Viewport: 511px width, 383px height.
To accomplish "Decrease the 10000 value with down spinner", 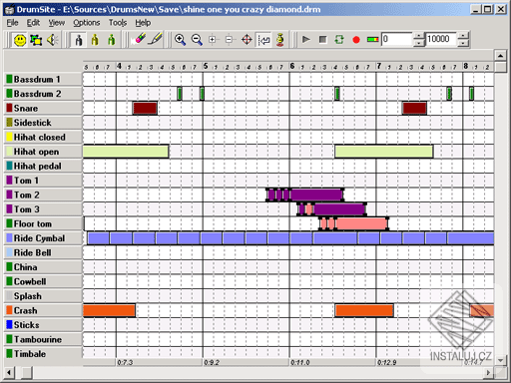I will 463,43.
